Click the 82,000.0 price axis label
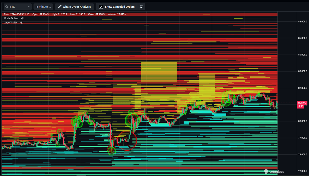 (x=302, y=88)
